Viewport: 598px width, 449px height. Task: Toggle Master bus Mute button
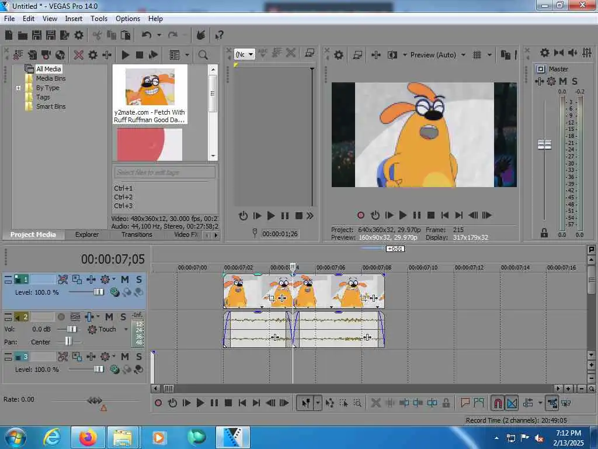(563, 81)
